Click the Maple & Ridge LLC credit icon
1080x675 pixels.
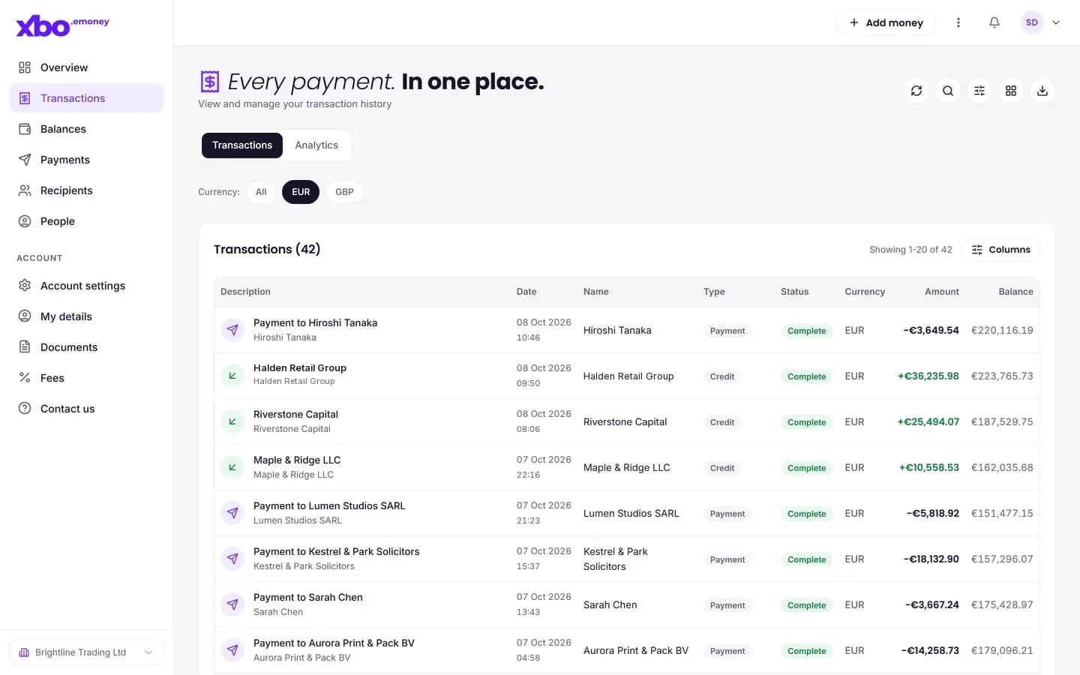(232, 467)
